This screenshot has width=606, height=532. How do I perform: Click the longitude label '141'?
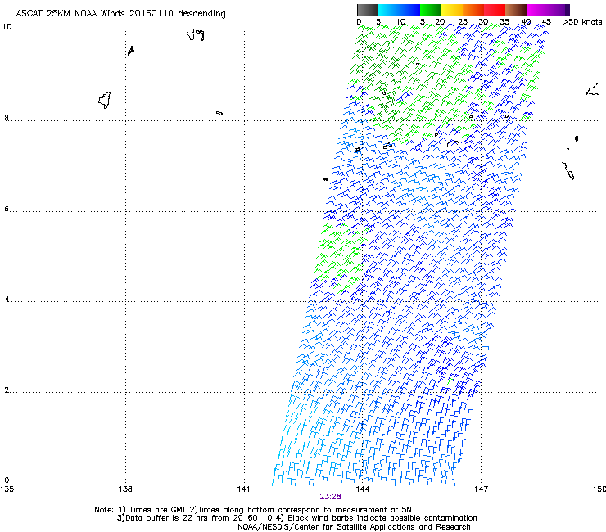243,489
